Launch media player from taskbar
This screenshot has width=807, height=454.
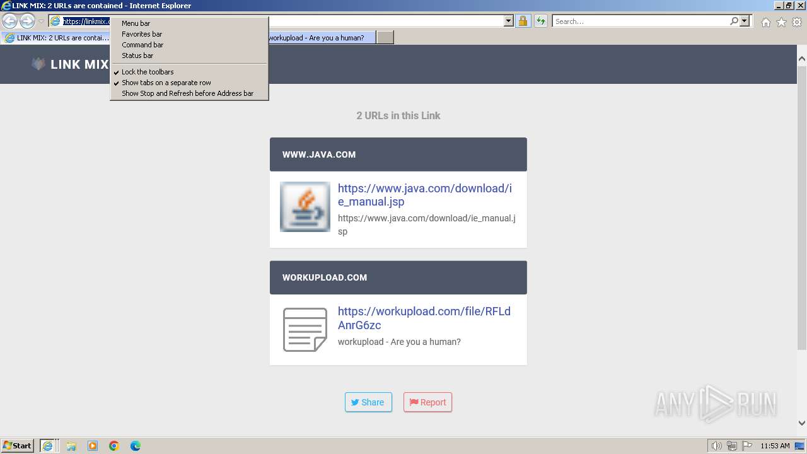coord(93,446)
